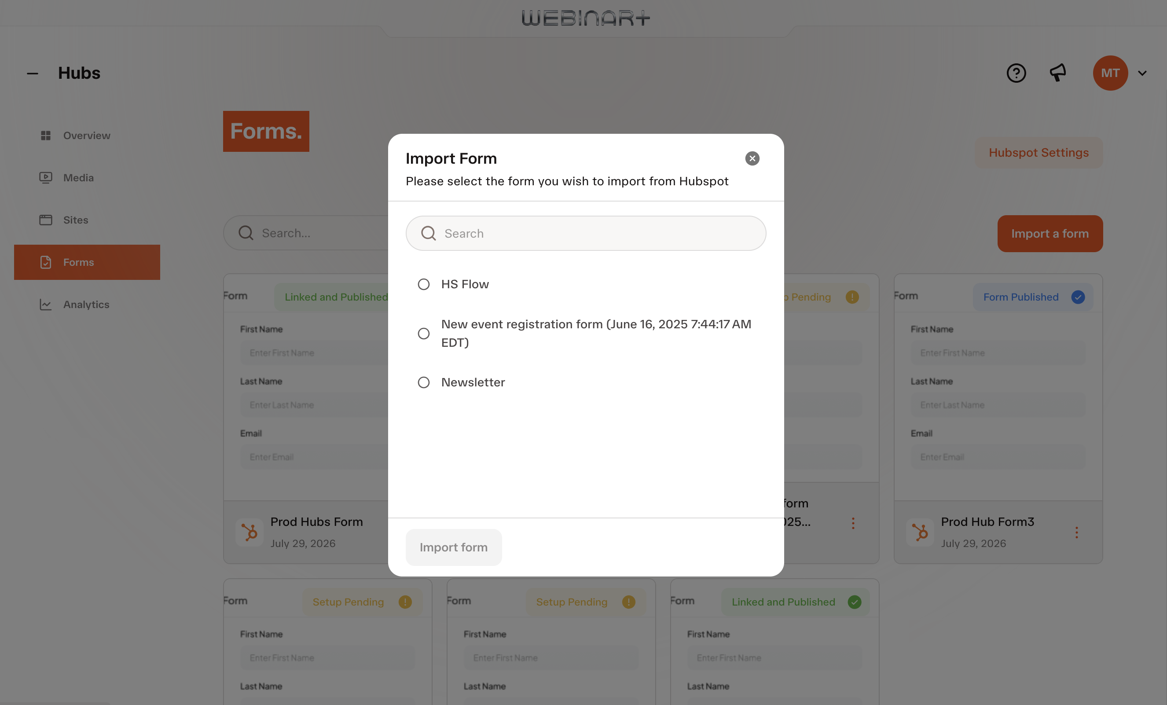1167x705 pixels.
Task: Click the Import a form button
Action: 1050,234
